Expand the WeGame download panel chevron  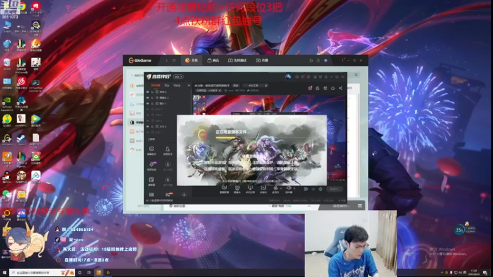tap(309, 206)
